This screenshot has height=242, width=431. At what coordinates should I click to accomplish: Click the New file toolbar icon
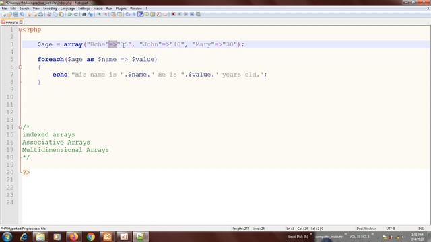pyautogui.click(x=3, y=14)
